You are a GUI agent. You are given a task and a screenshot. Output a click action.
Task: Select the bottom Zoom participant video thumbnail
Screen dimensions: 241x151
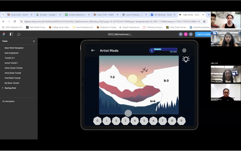click(226, 92)
